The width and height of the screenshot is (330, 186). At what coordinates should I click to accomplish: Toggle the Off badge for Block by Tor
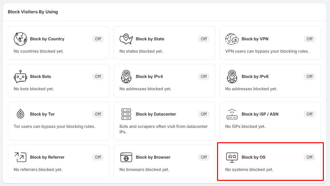coord(98,114)
